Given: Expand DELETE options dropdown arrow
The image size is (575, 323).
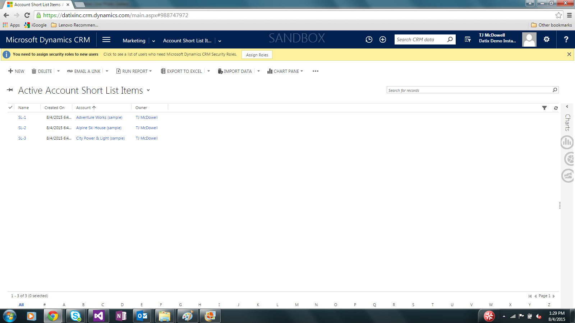Looking at the screenshot, I should (59, 71).
